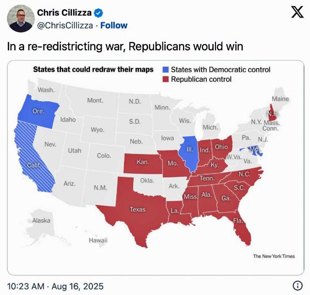Screen dimensions: 310x295
Task: Select Texas on the map
Action: coord(137,210)
